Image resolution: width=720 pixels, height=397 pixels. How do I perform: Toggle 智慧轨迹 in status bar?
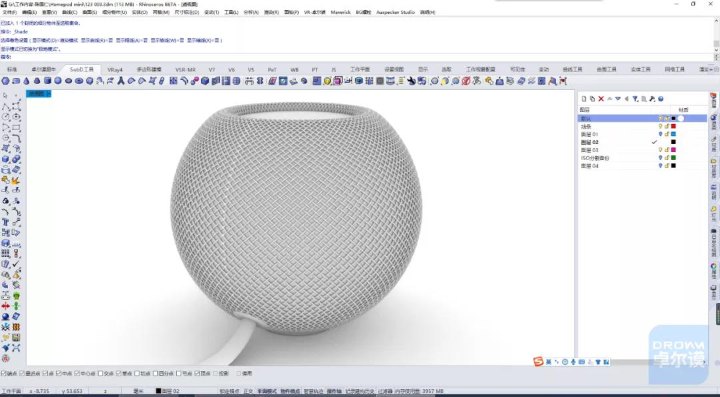pos(313,392)
